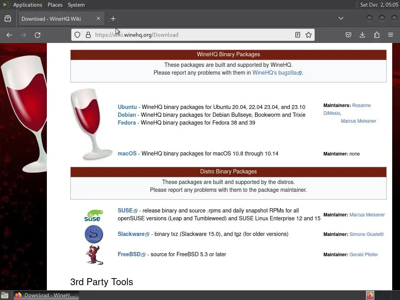
Task: Show tracking protection shield info
Action: 77,35
